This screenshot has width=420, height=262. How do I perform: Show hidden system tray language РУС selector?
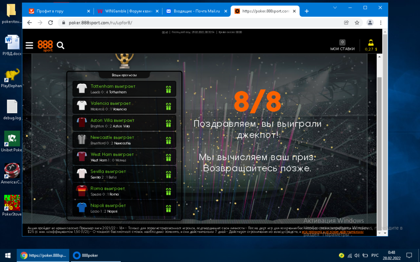[x=375, y=255]
